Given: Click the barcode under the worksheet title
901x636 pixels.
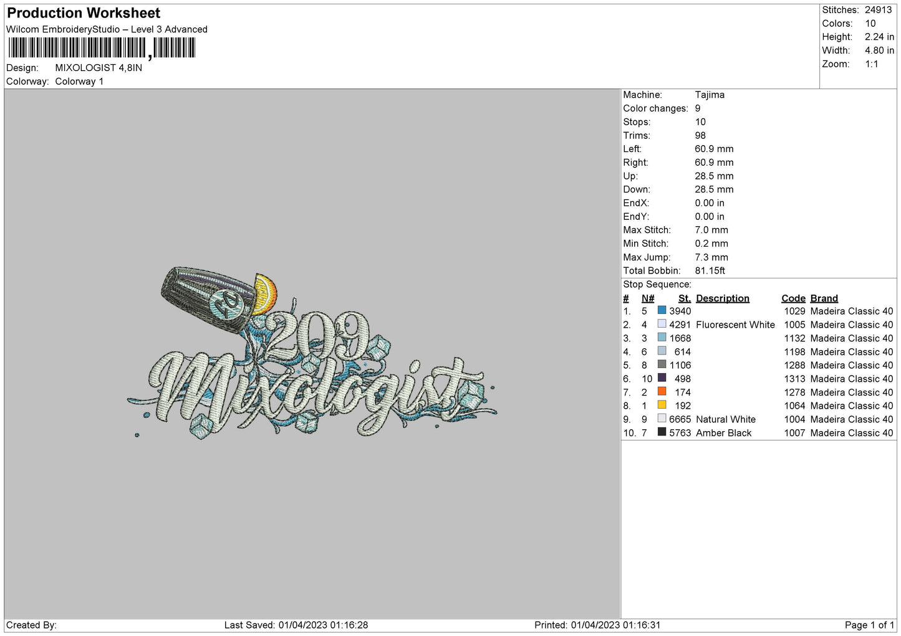Looking at the screenshot, I should click(x=102, y=48).
